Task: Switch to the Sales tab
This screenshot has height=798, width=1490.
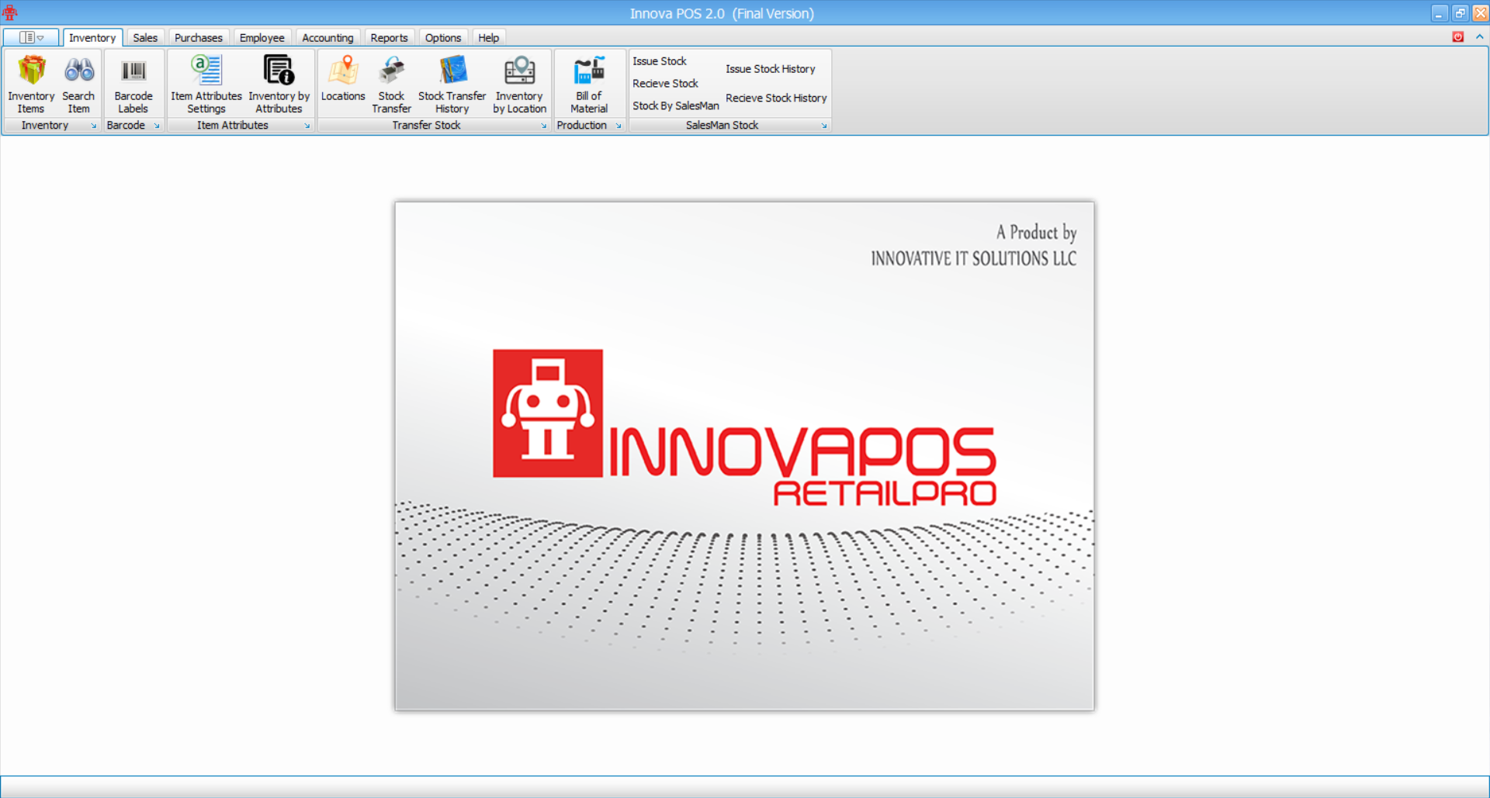Action: click(145, 37)
